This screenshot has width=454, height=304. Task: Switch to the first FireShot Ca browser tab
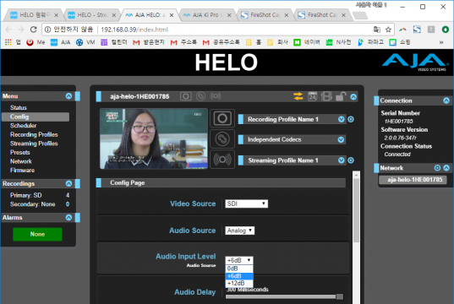[x=264, y=14]
